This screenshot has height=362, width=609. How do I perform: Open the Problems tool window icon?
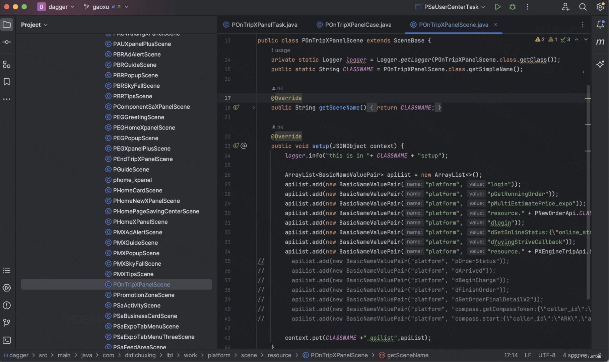pos(7,305)
